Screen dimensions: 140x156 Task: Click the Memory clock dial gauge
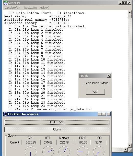pos(64,151)
